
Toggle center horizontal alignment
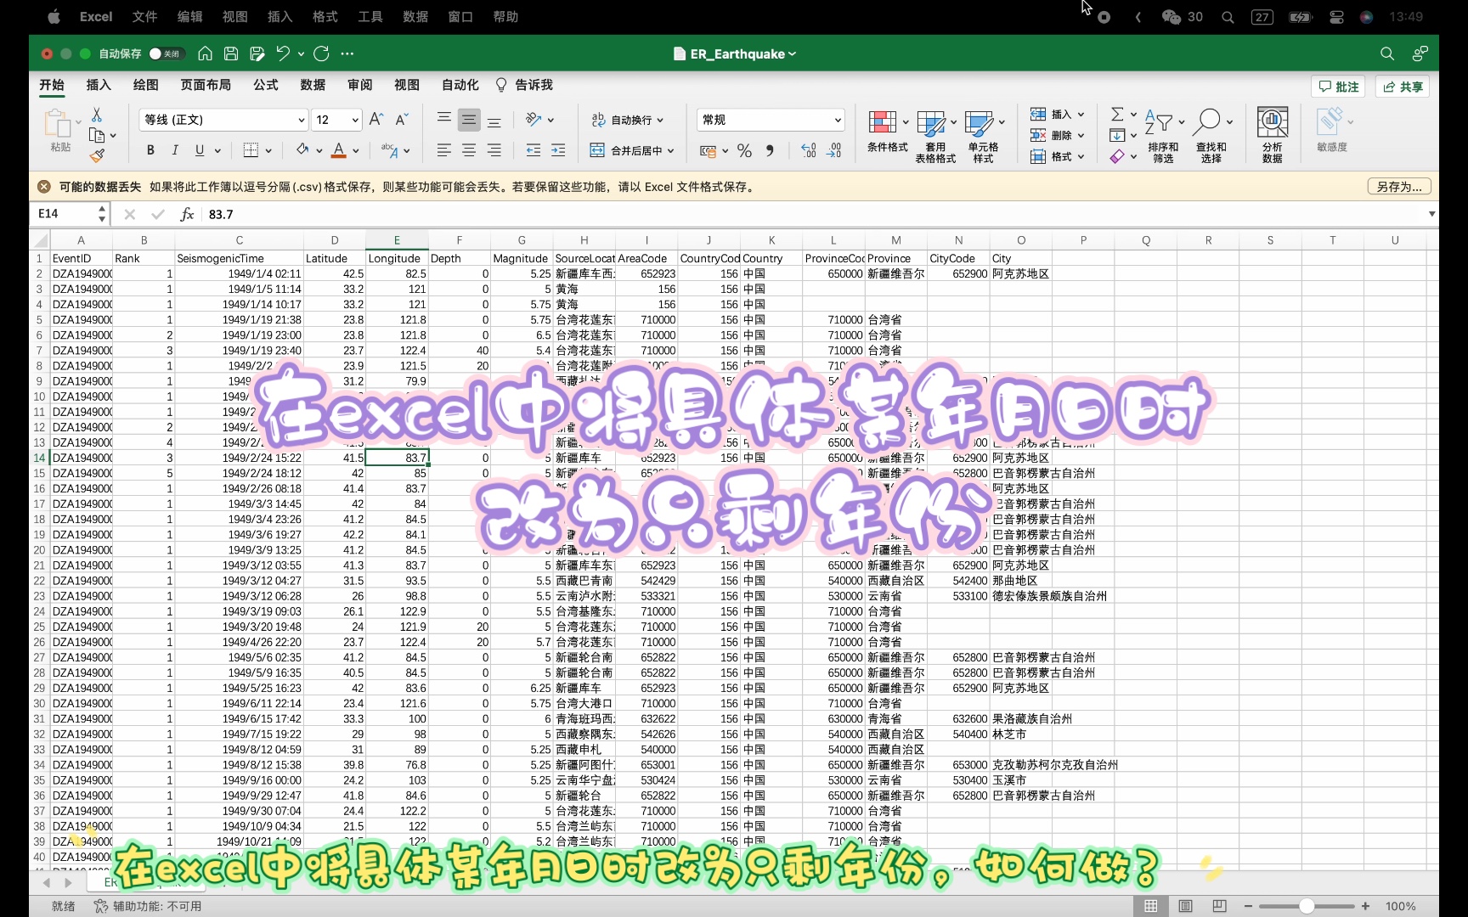(x=469, y=150)
